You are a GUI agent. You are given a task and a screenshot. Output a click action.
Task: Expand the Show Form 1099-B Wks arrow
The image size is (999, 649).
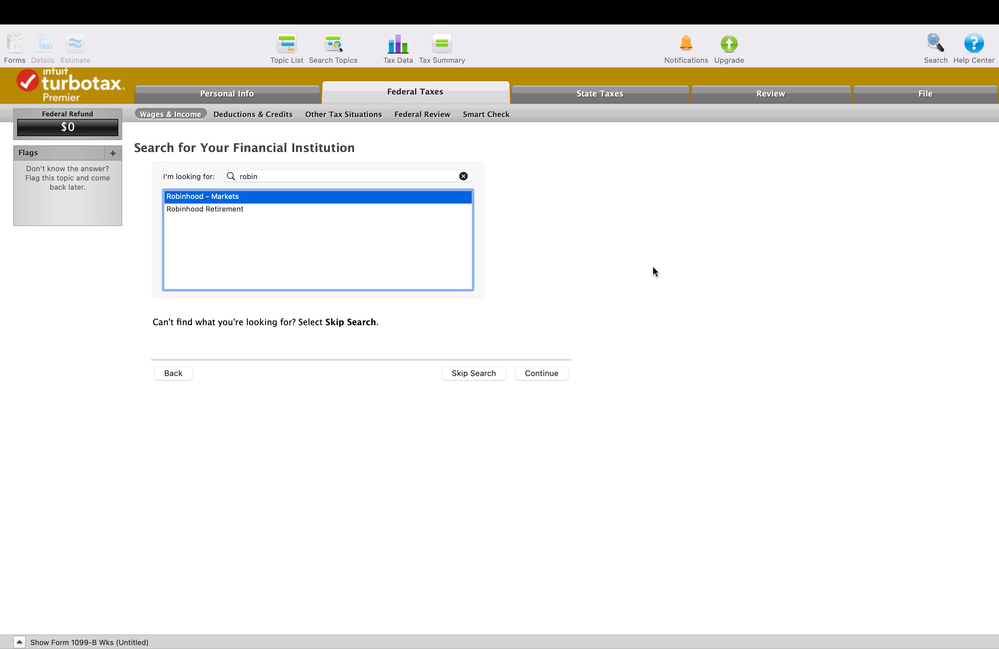(19, 642)
